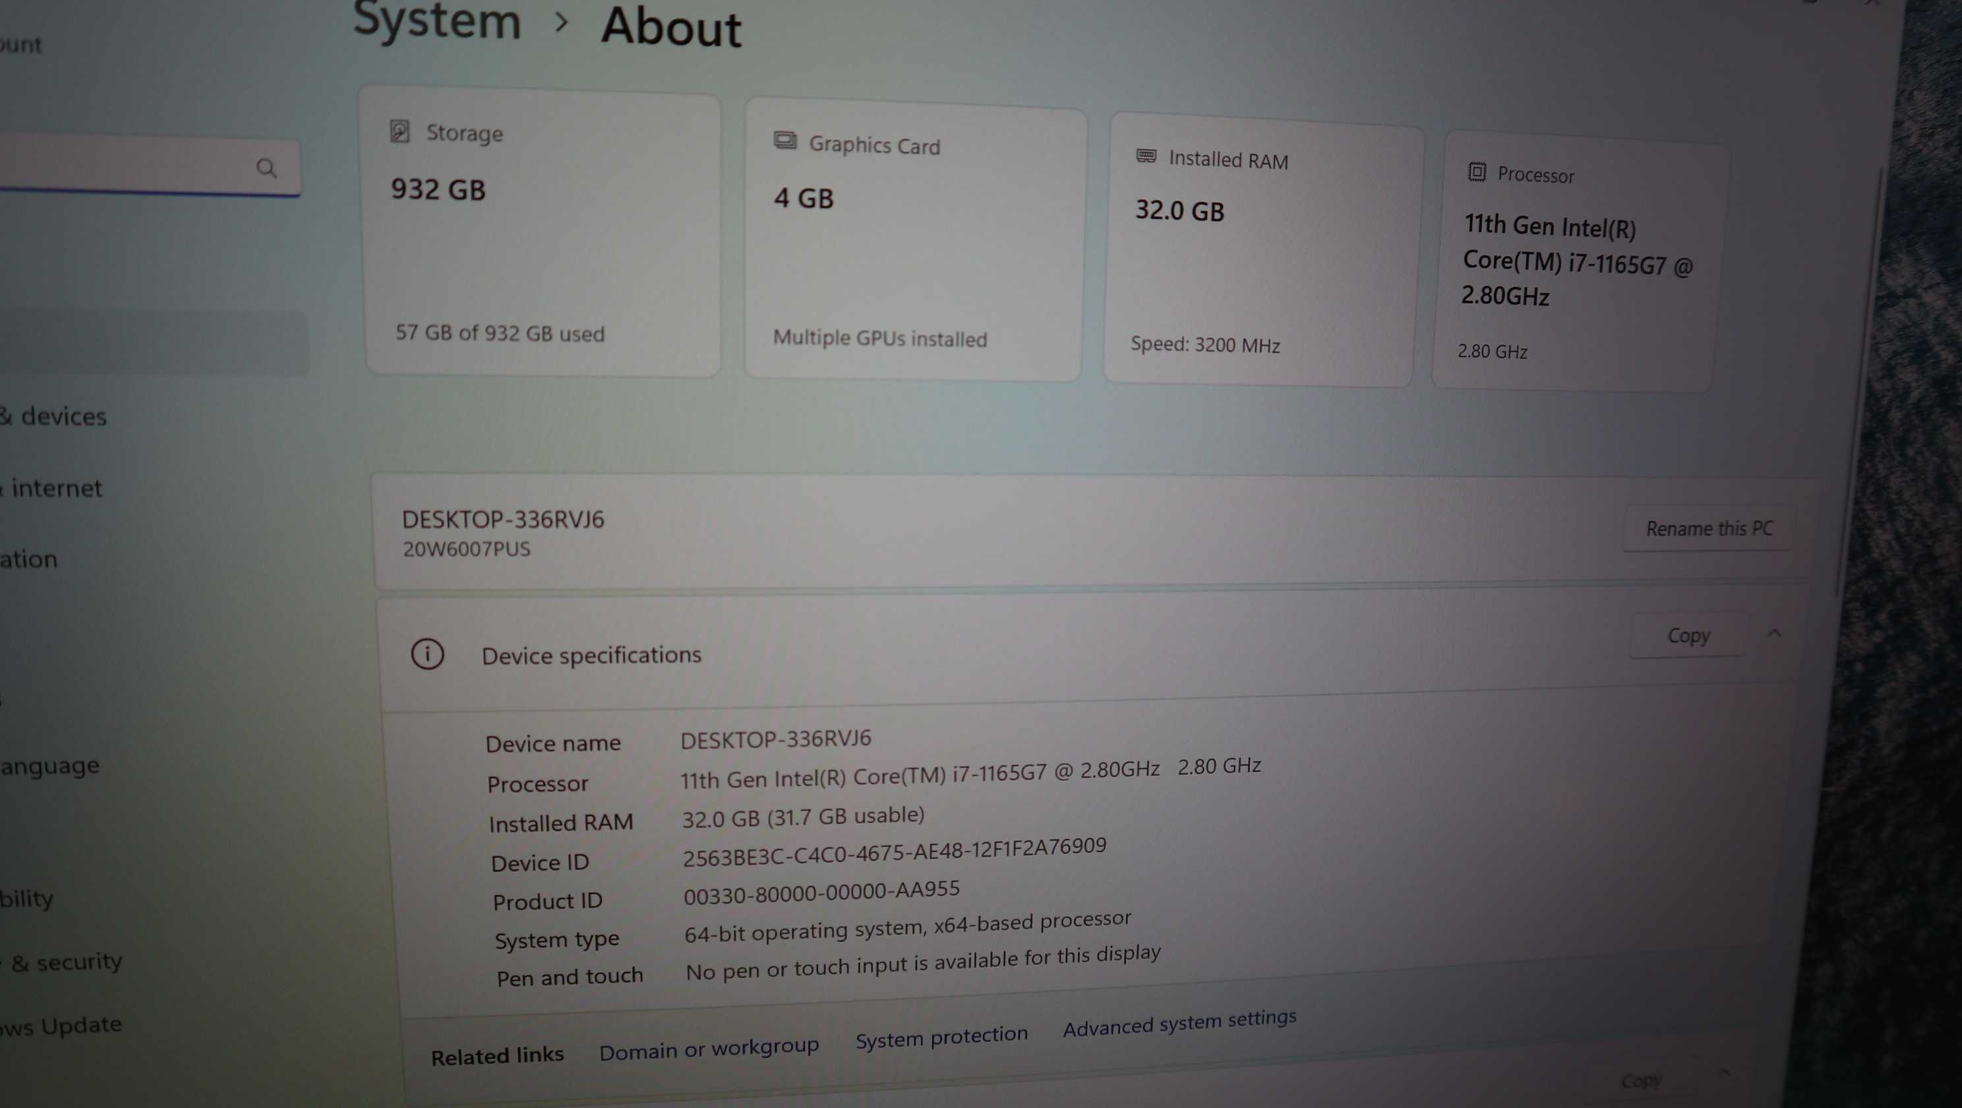The width and height of the screenshot is (1962, 1108).
Task: Click '64-bit operating system, x64-based processor' text
Action: tap(907, 927)
